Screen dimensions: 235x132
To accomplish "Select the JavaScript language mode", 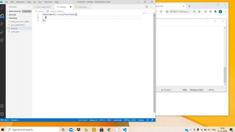I will click(117, 120).
